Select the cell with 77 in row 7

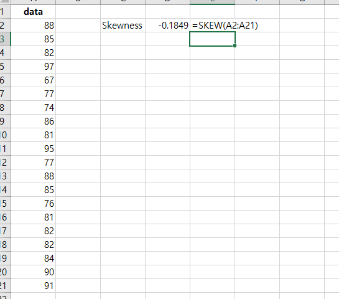[34, 93]
